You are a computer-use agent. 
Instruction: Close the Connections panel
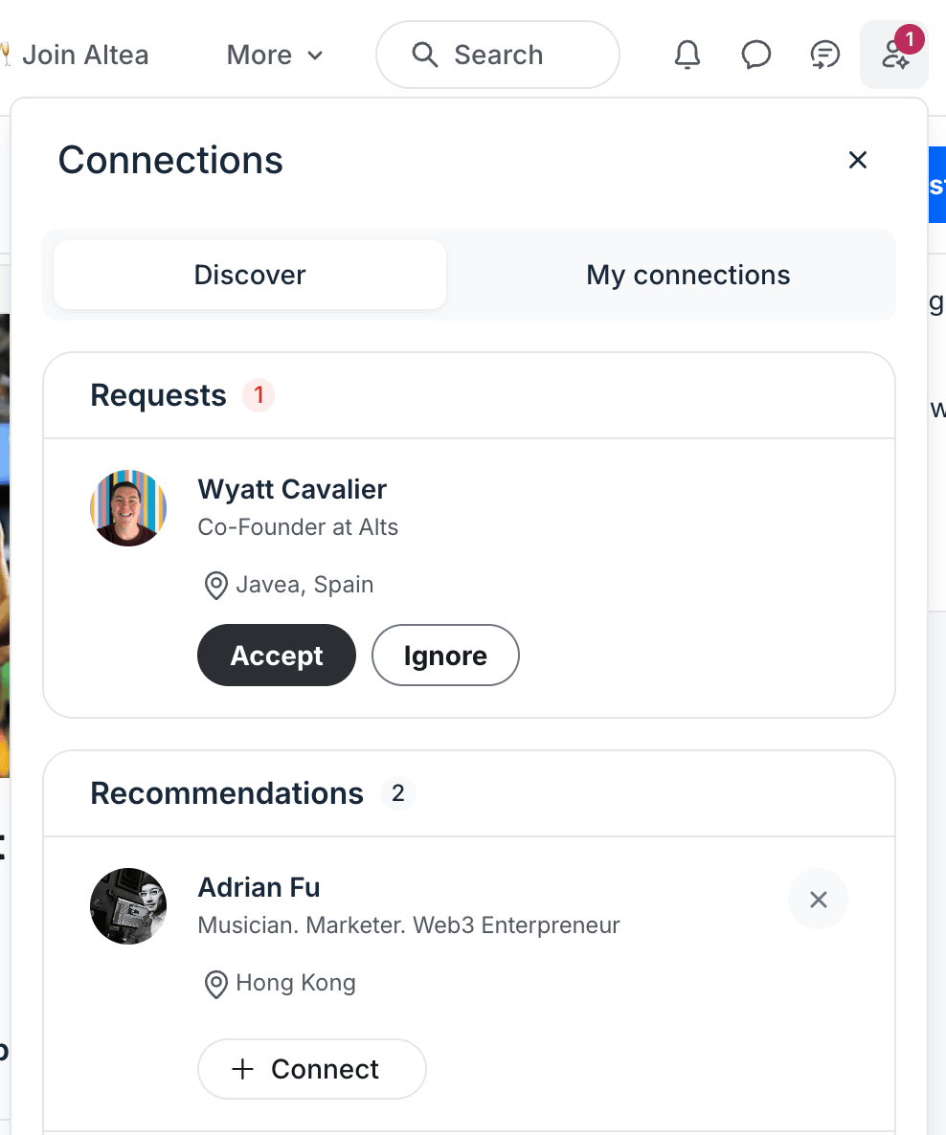(858, 160)
